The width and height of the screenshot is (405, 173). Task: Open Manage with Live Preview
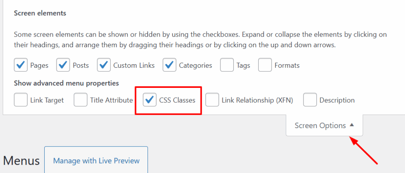point(96,160)
